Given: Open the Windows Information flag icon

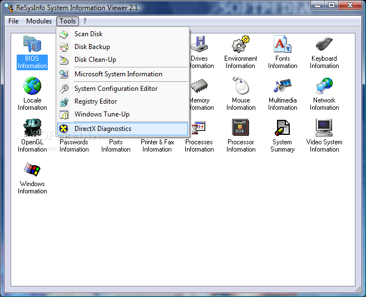Looking at the screenshot, I should pyautogui.click(x=32, y=169).
